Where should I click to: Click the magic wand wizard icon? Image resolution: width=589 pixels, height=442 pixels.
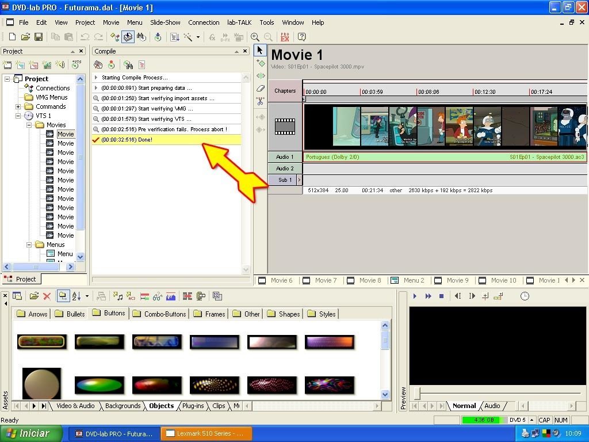[x=188, y=37]
